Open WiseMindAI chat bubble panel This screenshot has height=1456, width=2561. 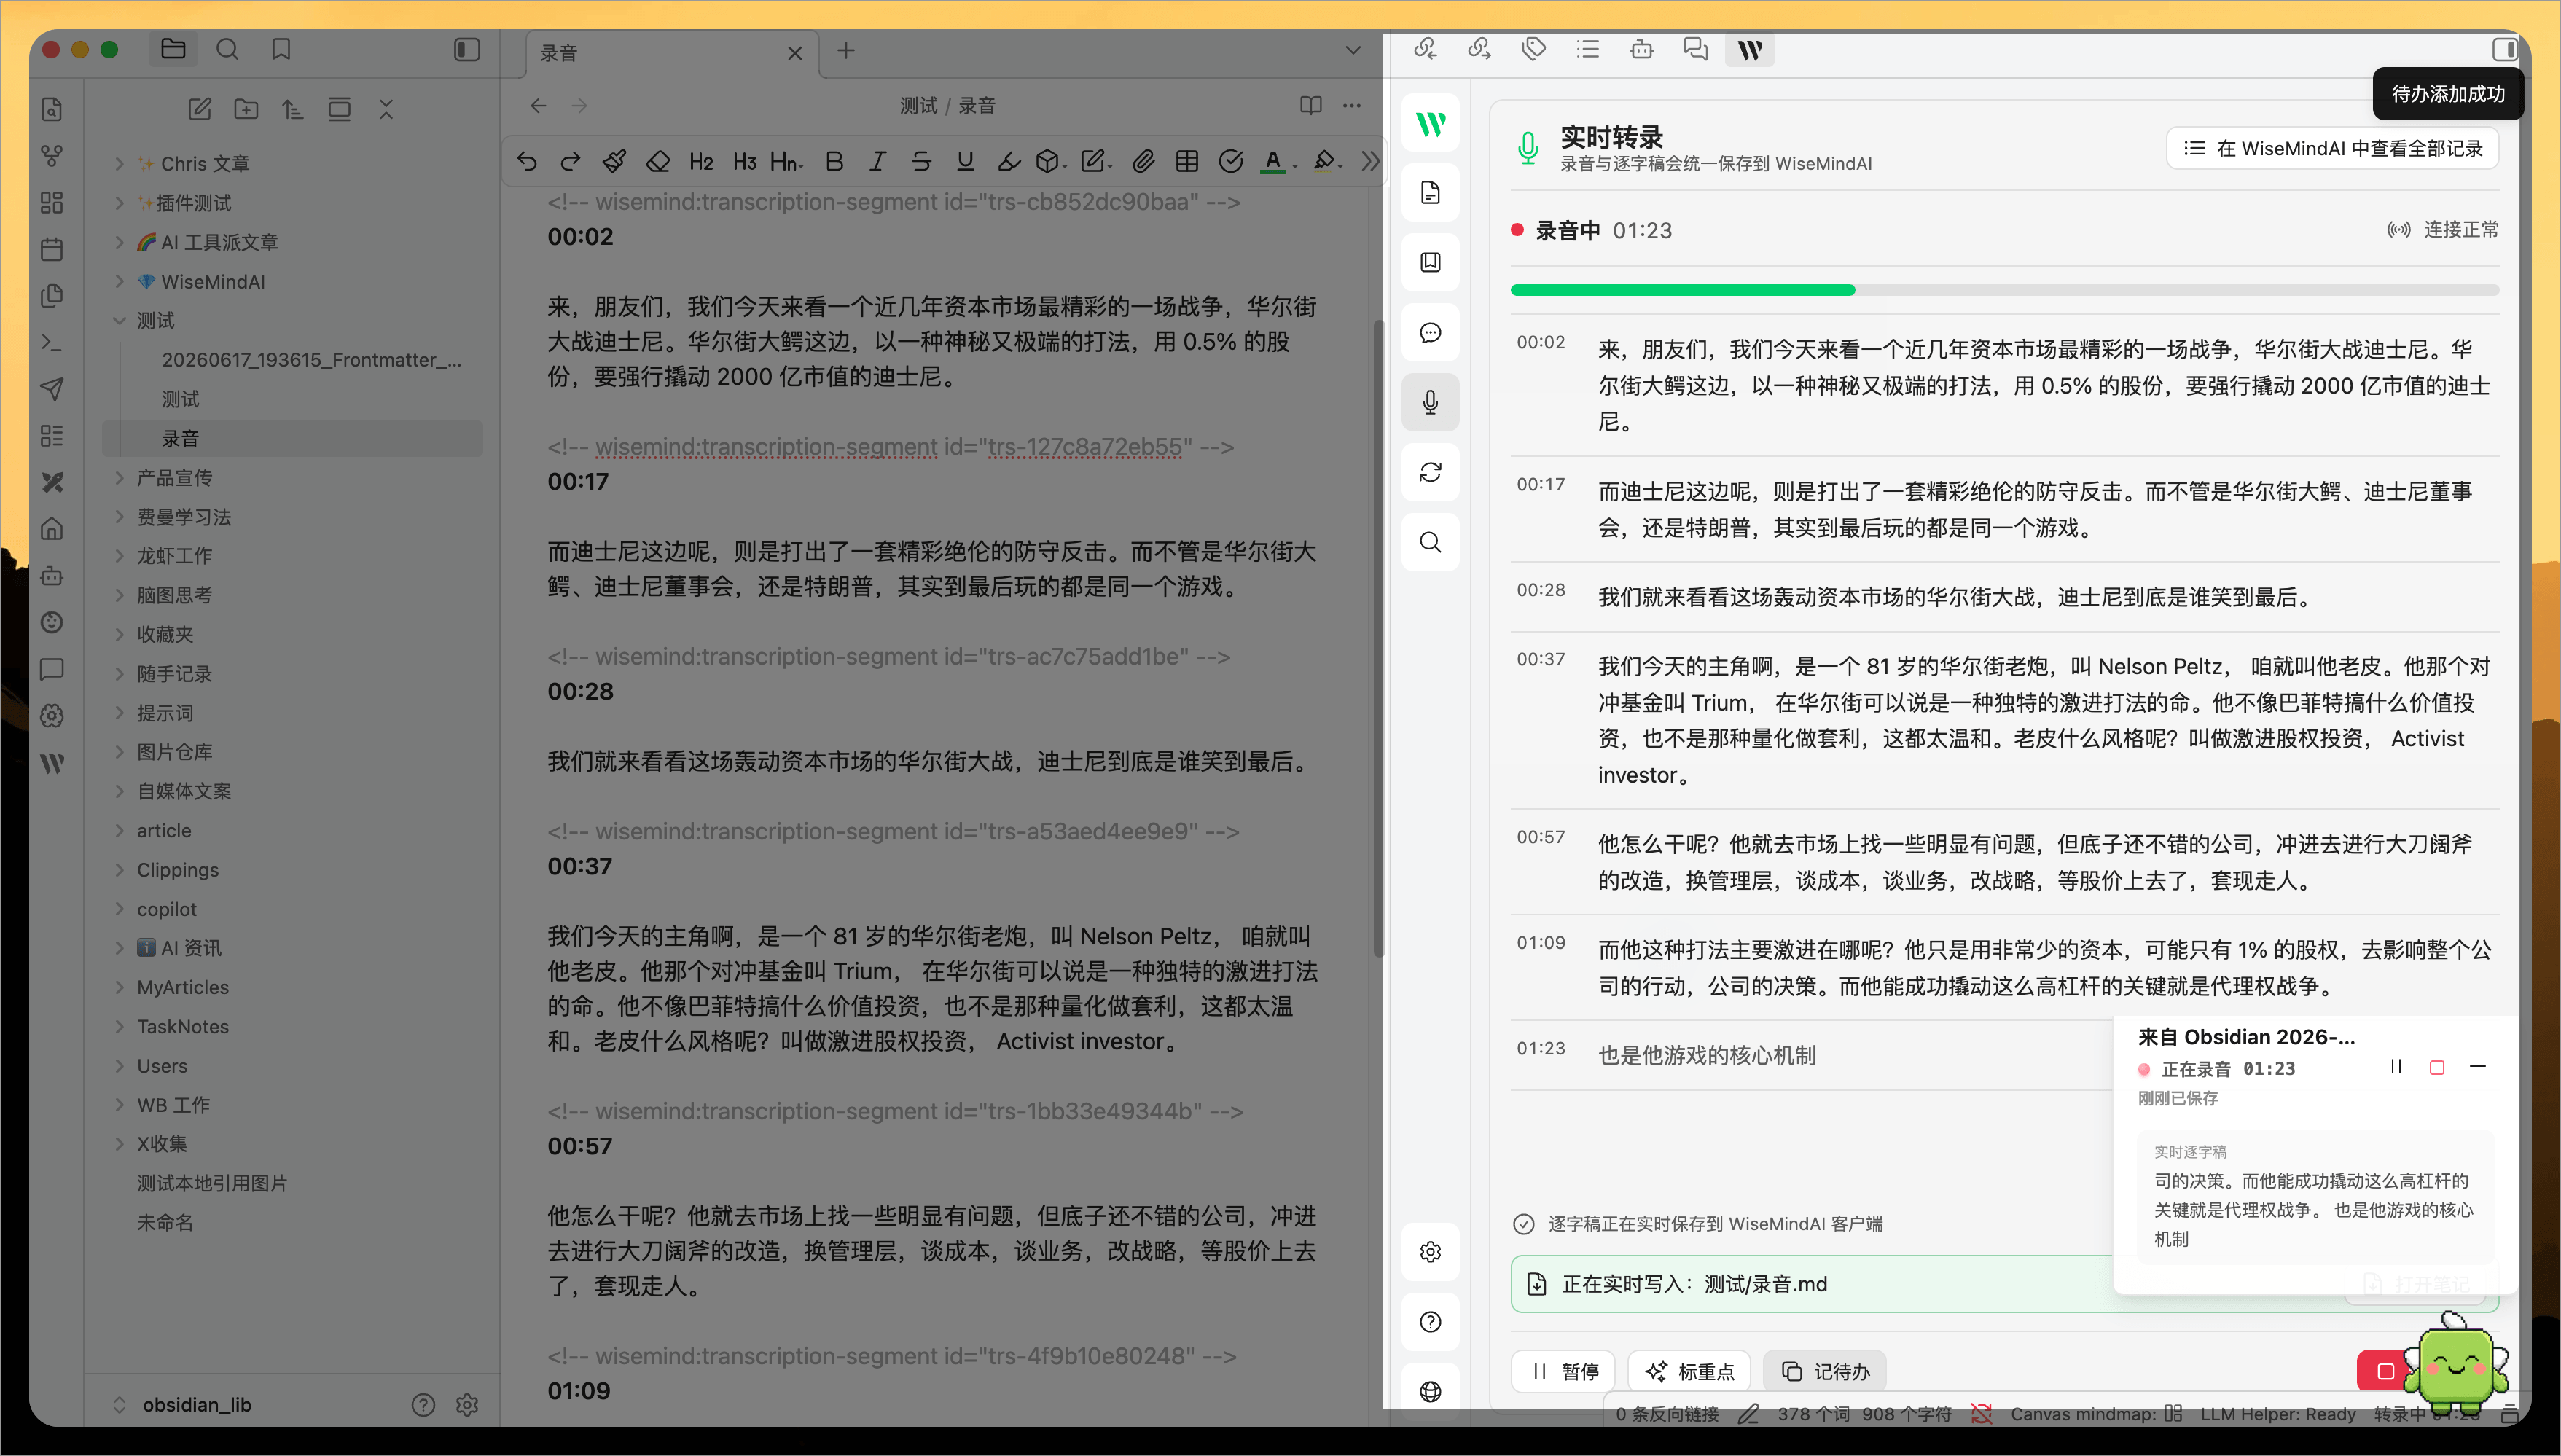coord(1430,332)
